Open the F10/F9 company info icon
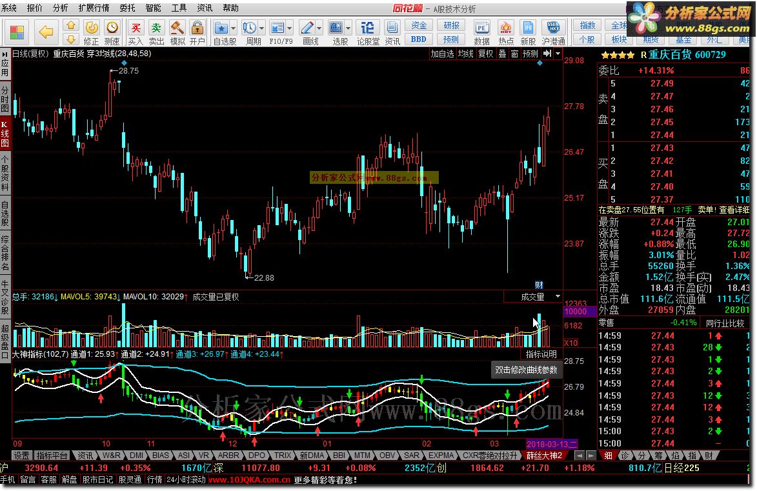757x491 pixels. [278, 28]
